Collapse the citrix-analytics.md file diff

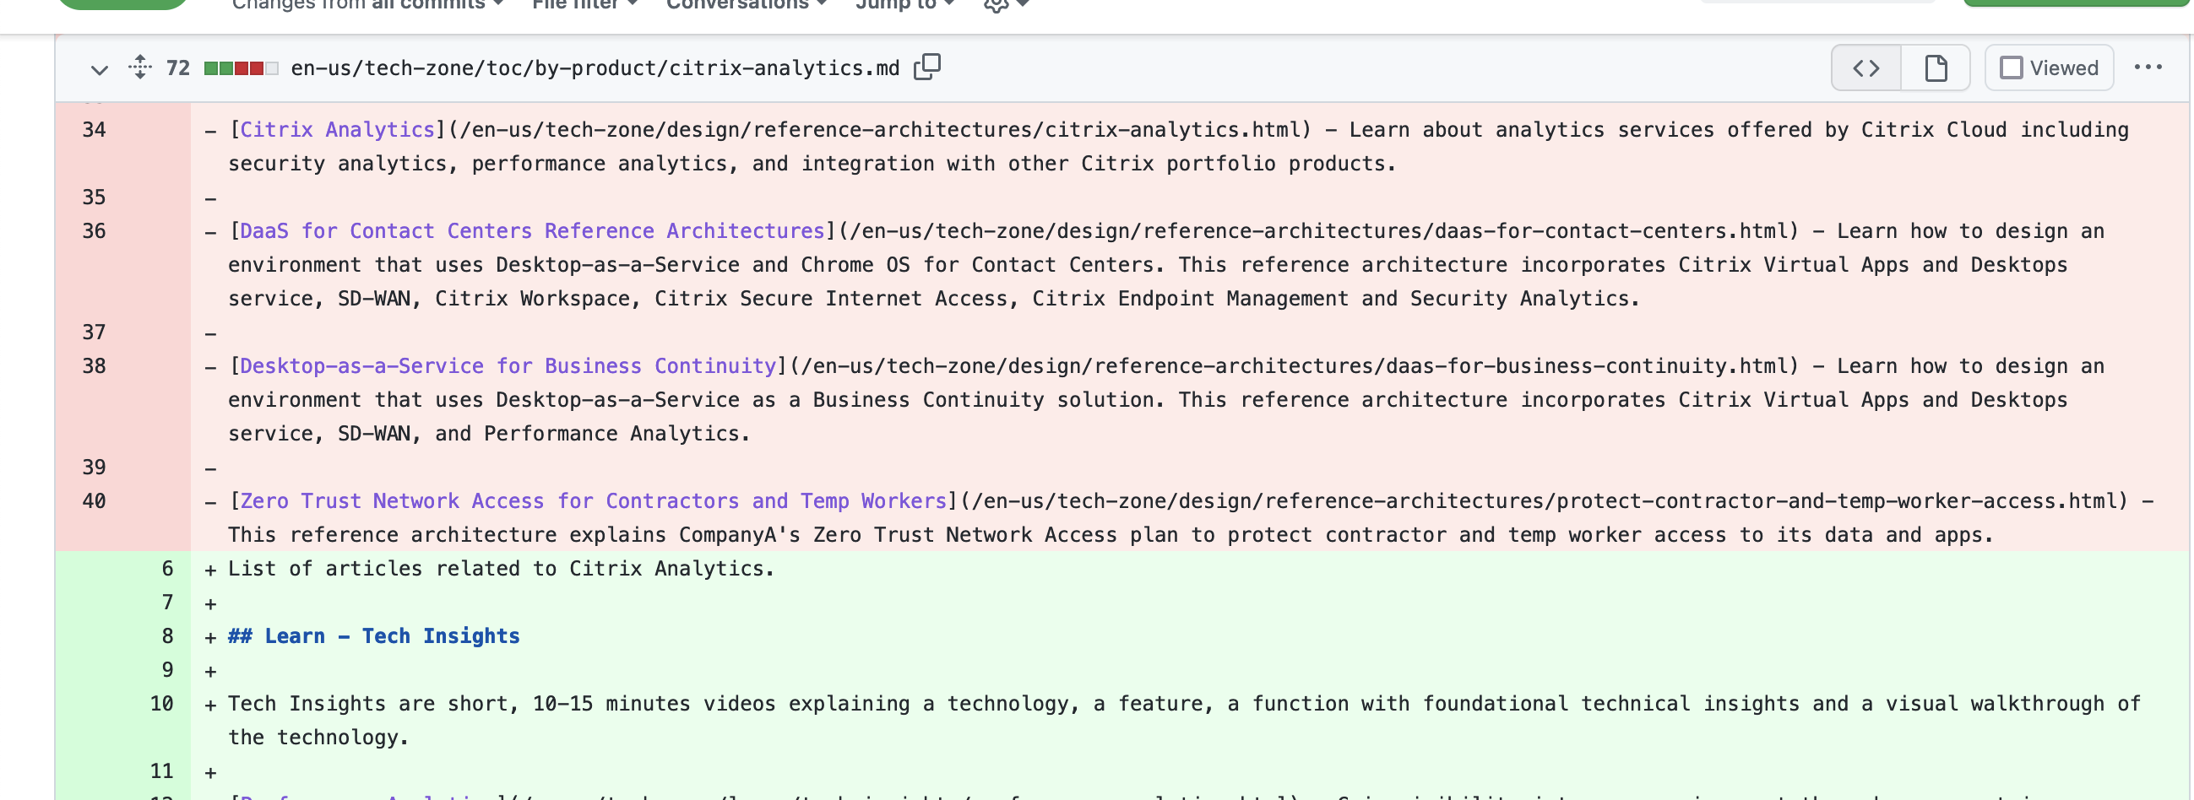(x=100, y=68)
